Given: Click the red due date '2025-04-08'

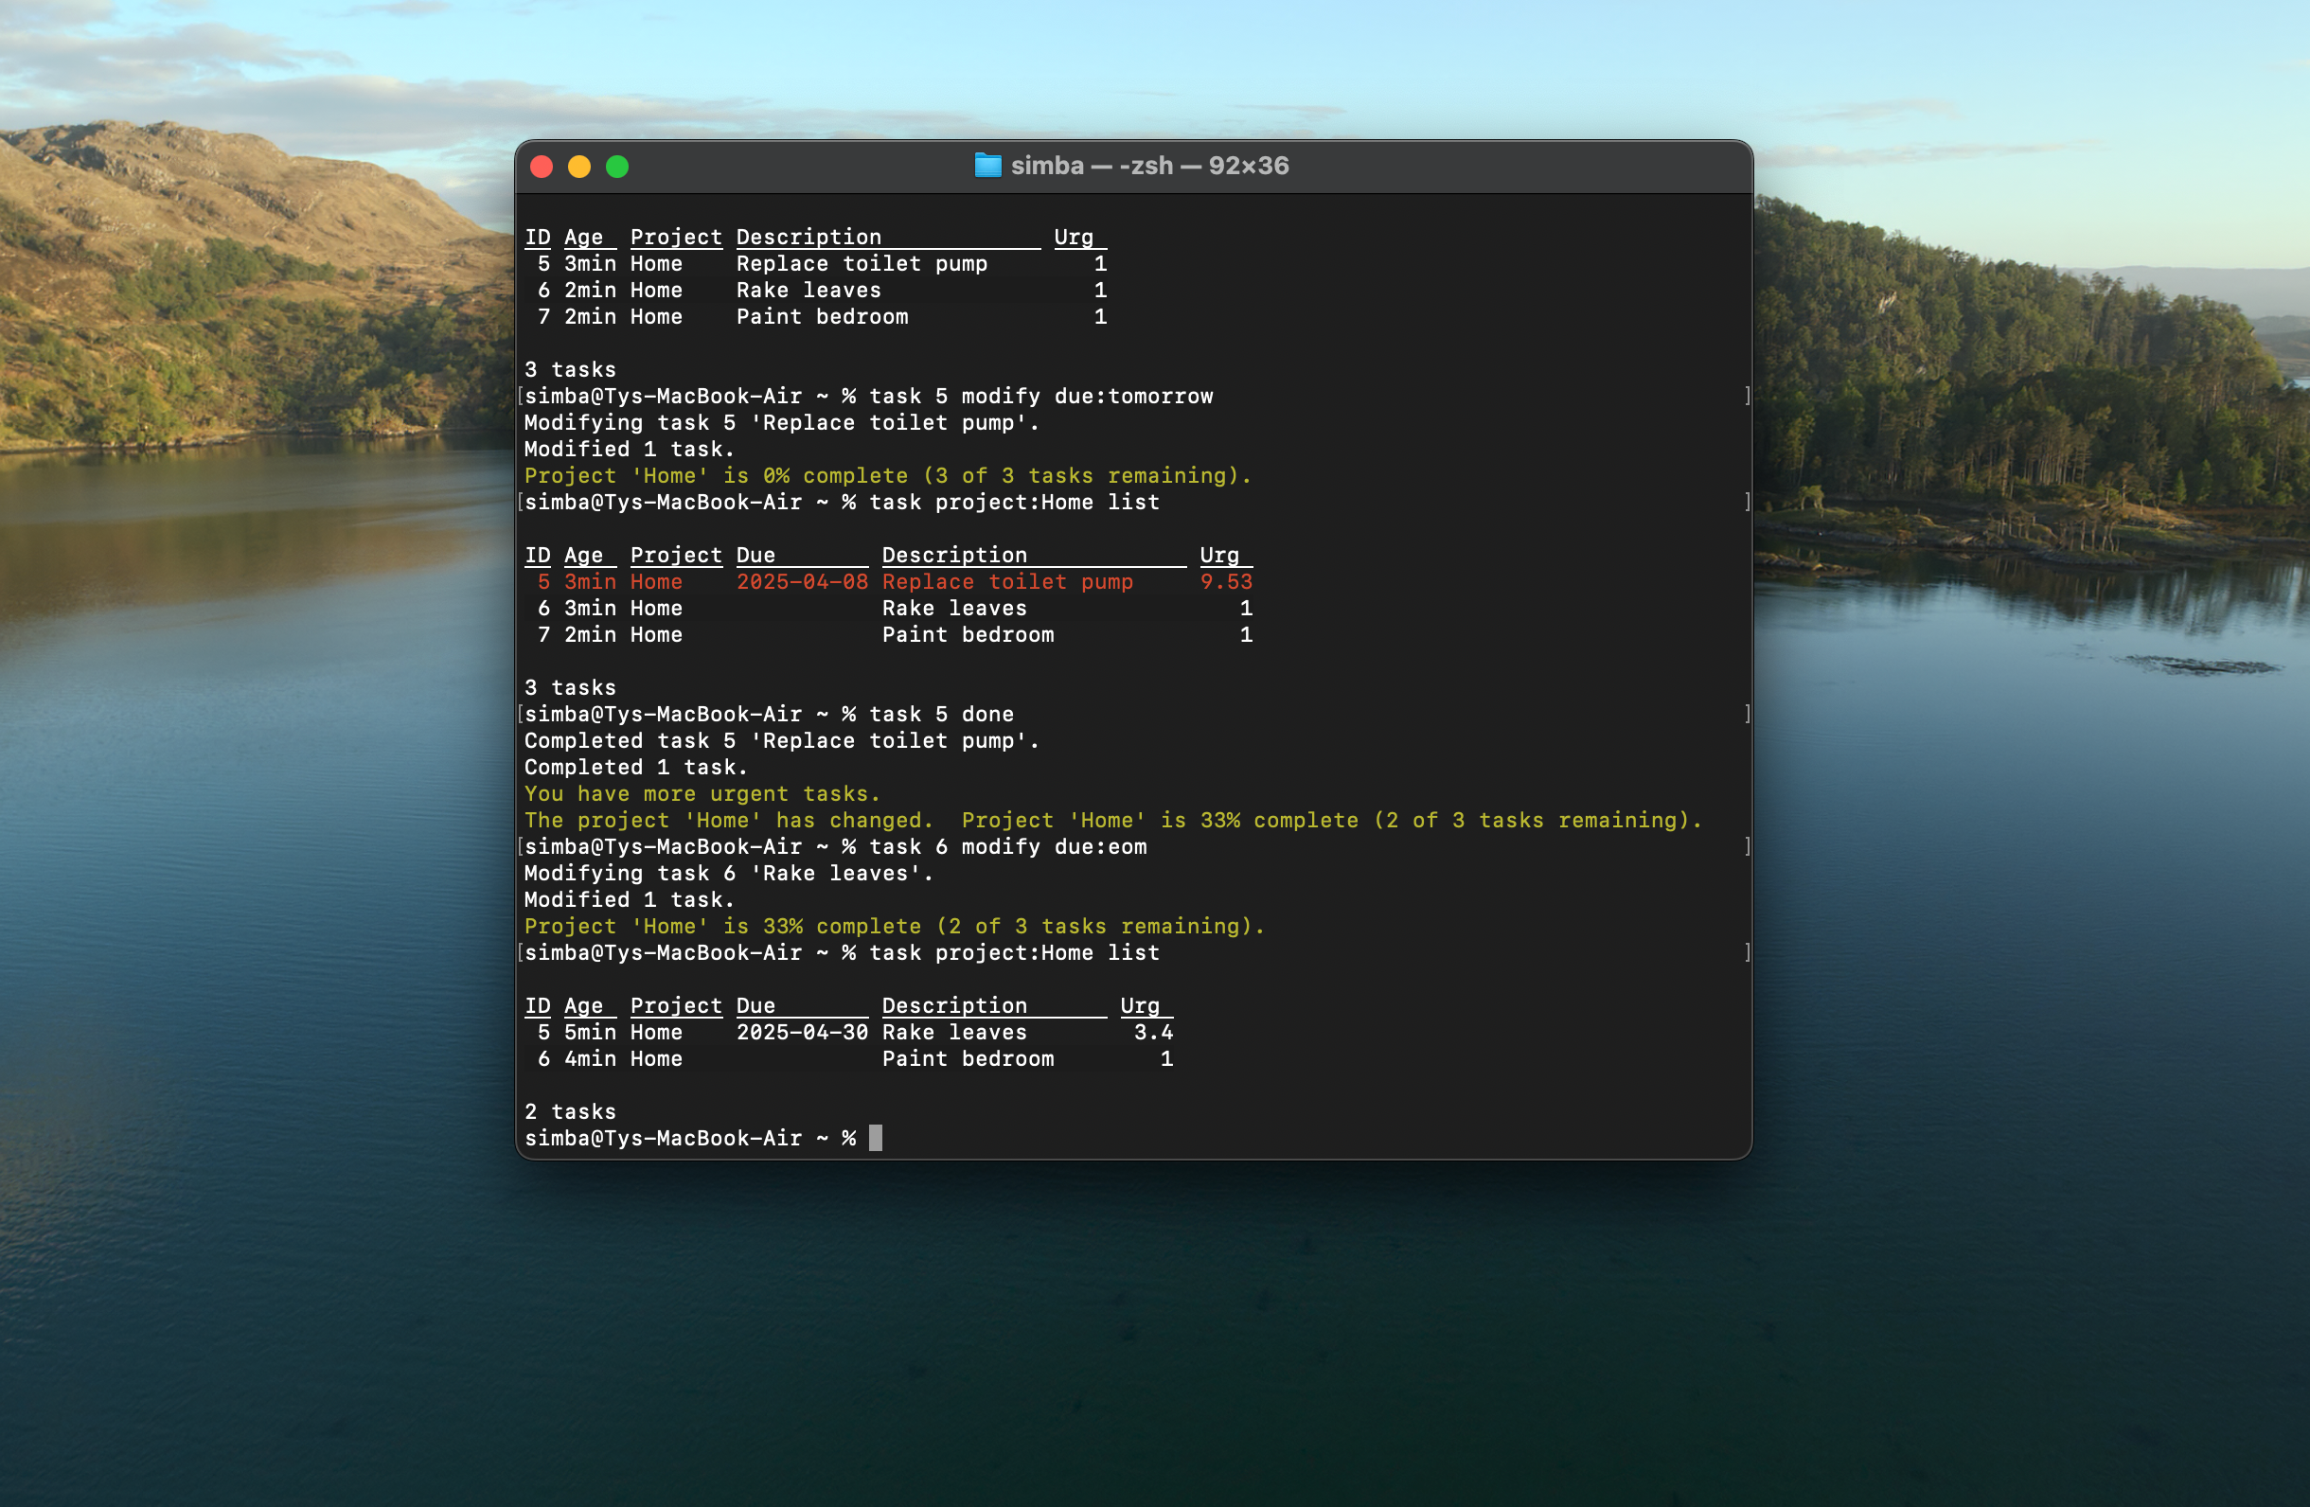Looking at the screenshot, I should click(x=802, y=581).
